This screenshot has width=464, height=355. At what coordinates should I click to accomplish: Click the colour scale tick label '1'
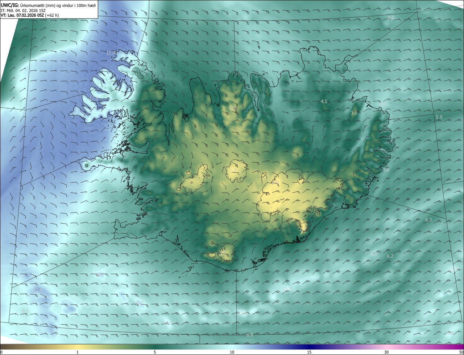point(78,352)
